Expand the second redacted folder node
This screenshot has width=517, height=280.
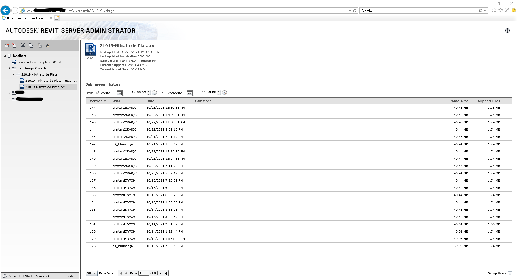point(9,99)
